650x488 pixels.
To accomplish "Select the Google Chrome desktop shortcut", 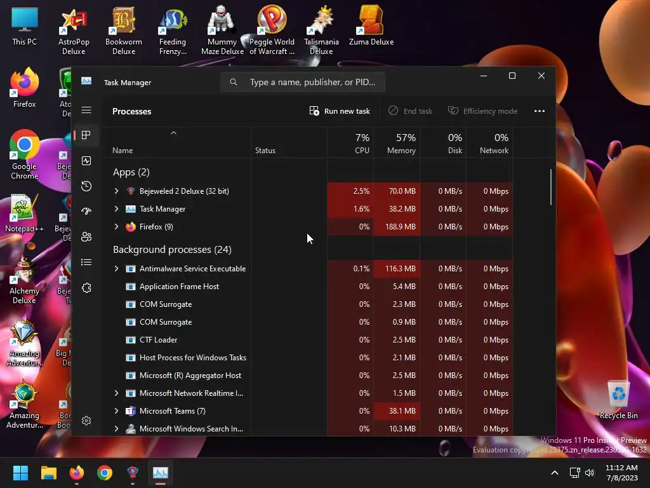I will pyautogui.click(x=25, y=155).
